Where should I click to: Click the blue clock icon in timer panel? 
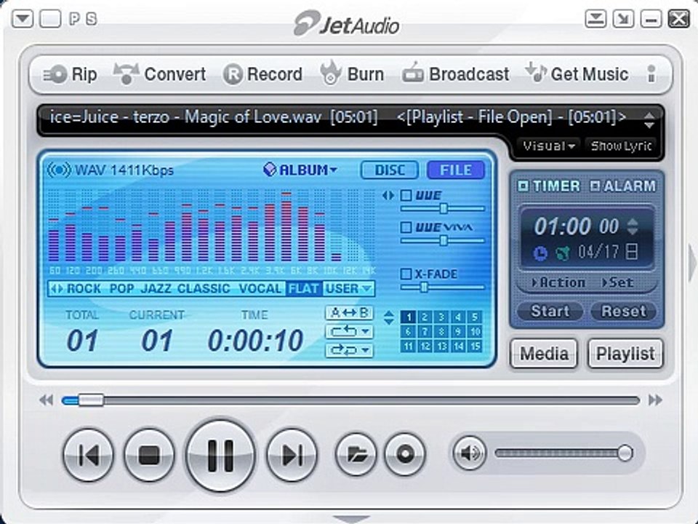click(x=540, y=253)
